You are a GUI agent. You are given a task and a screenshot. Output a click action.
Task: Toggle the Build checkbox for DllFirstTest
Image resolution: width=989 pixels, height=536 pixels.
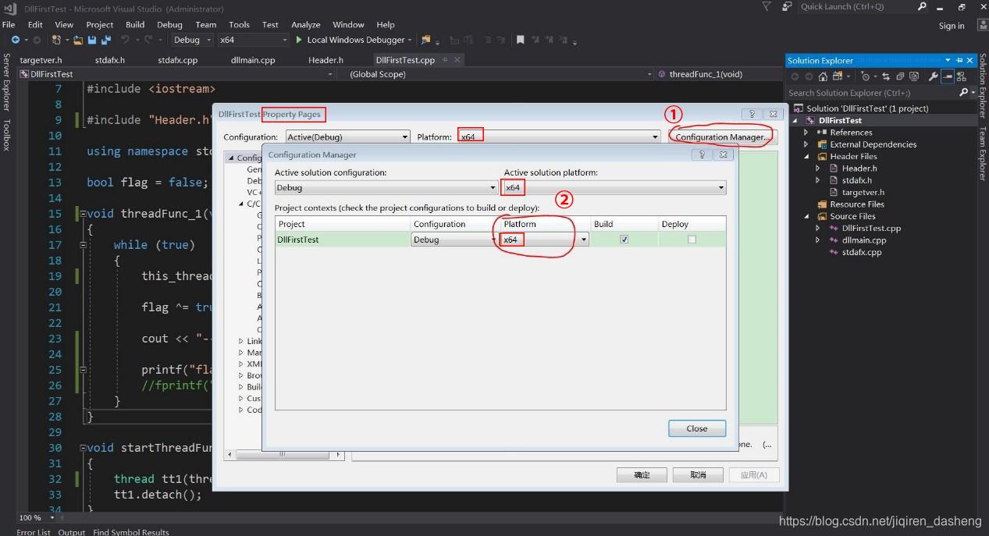[624, 240]
